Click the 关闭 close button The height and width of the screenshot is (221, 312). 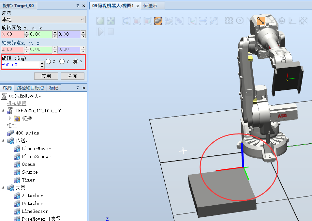coord(72,76)
